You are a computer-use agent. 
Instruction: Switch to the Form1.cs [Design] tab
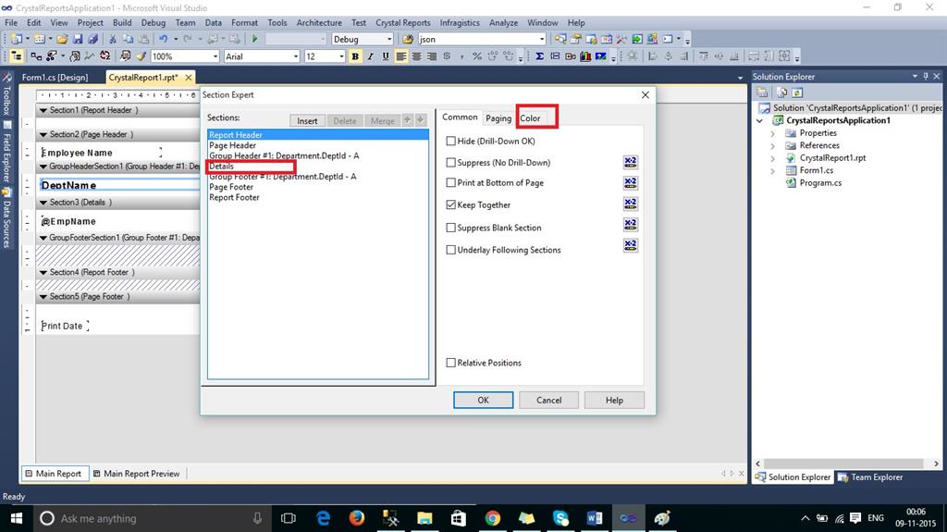(x=55, y=78)
